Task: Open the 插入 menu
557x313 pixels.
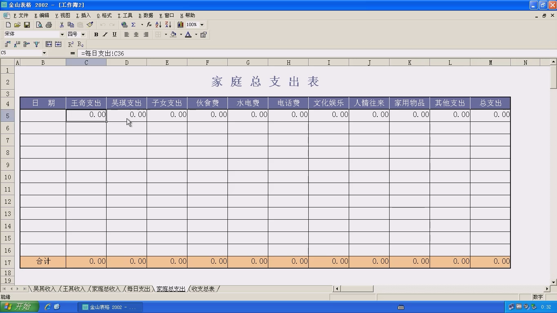Action: (x=83, y=15)
